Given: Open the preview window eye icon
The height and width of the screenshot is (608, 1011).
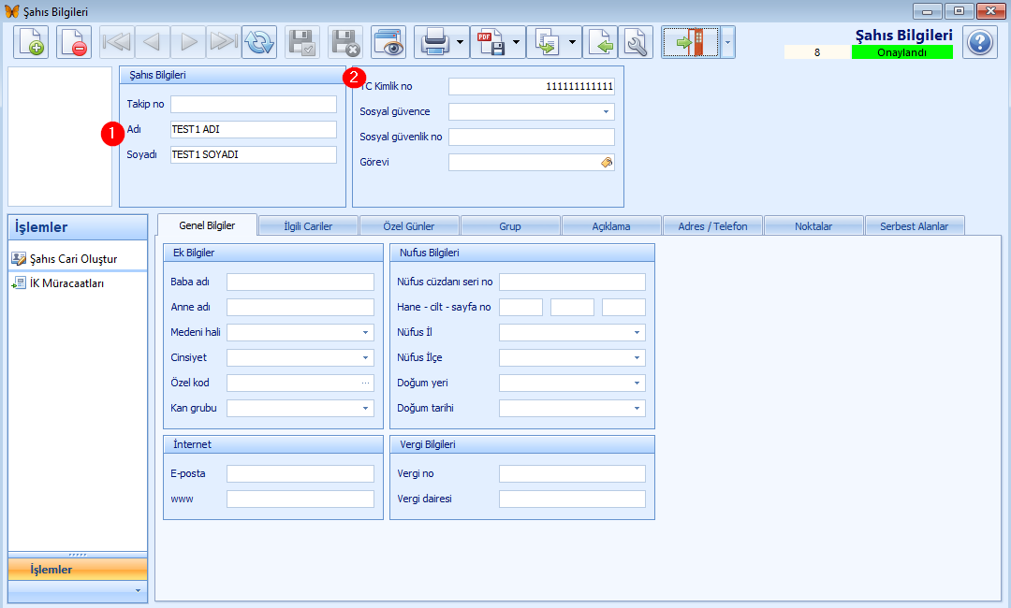Looking at the screenshot, I should (x=388, y=42).
